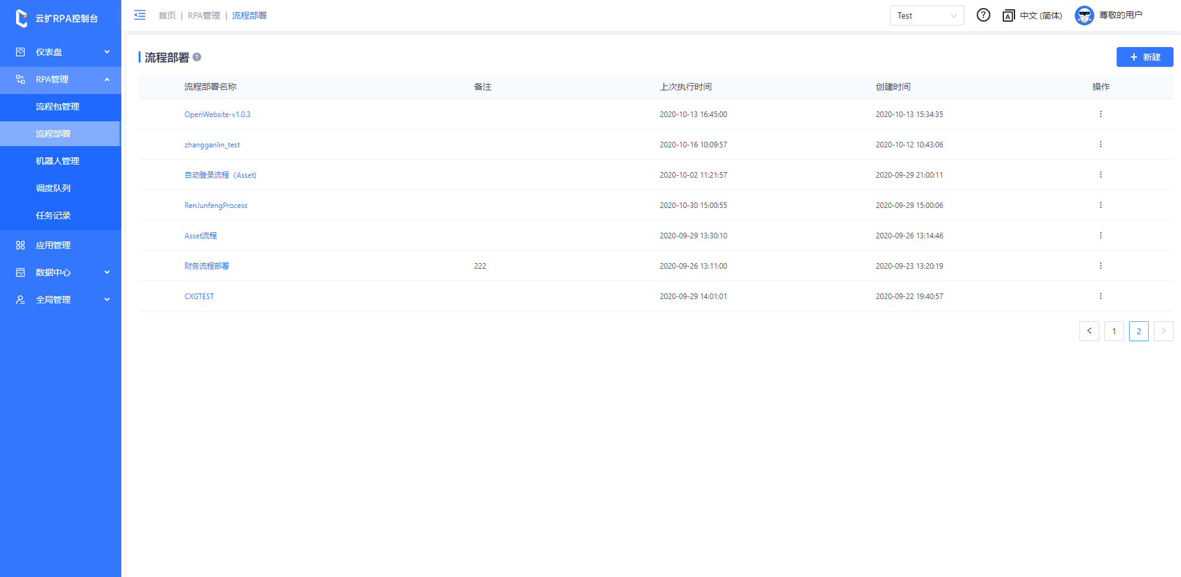The height and width of the screenshot is (577, 1181).
Task: Go to 机器人管理 in sidebar
Action: pyautogui.click(x=58, y=161)
